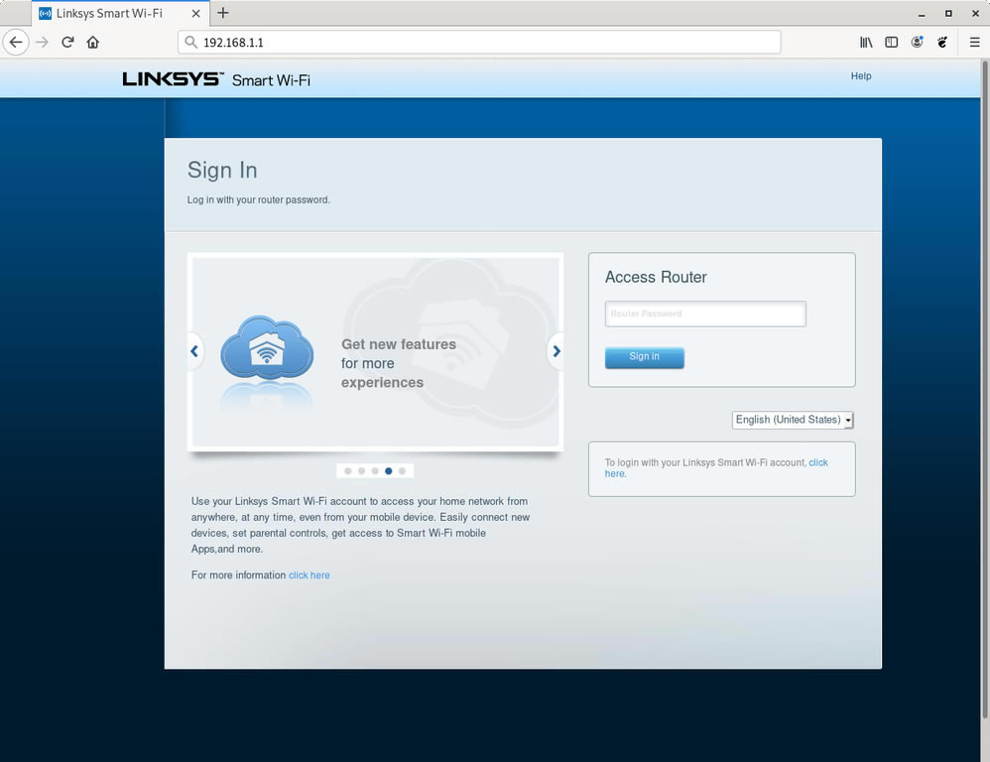Click the 'click here' Smart Wi-Fi account link
The width and height of the screenshot is (990, 762).
818,462
